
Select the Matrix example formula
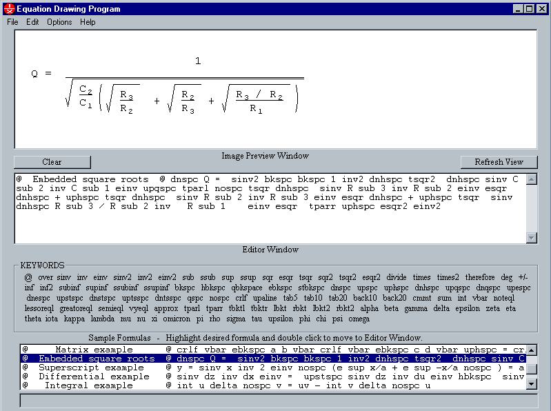[x=272, y=350]
